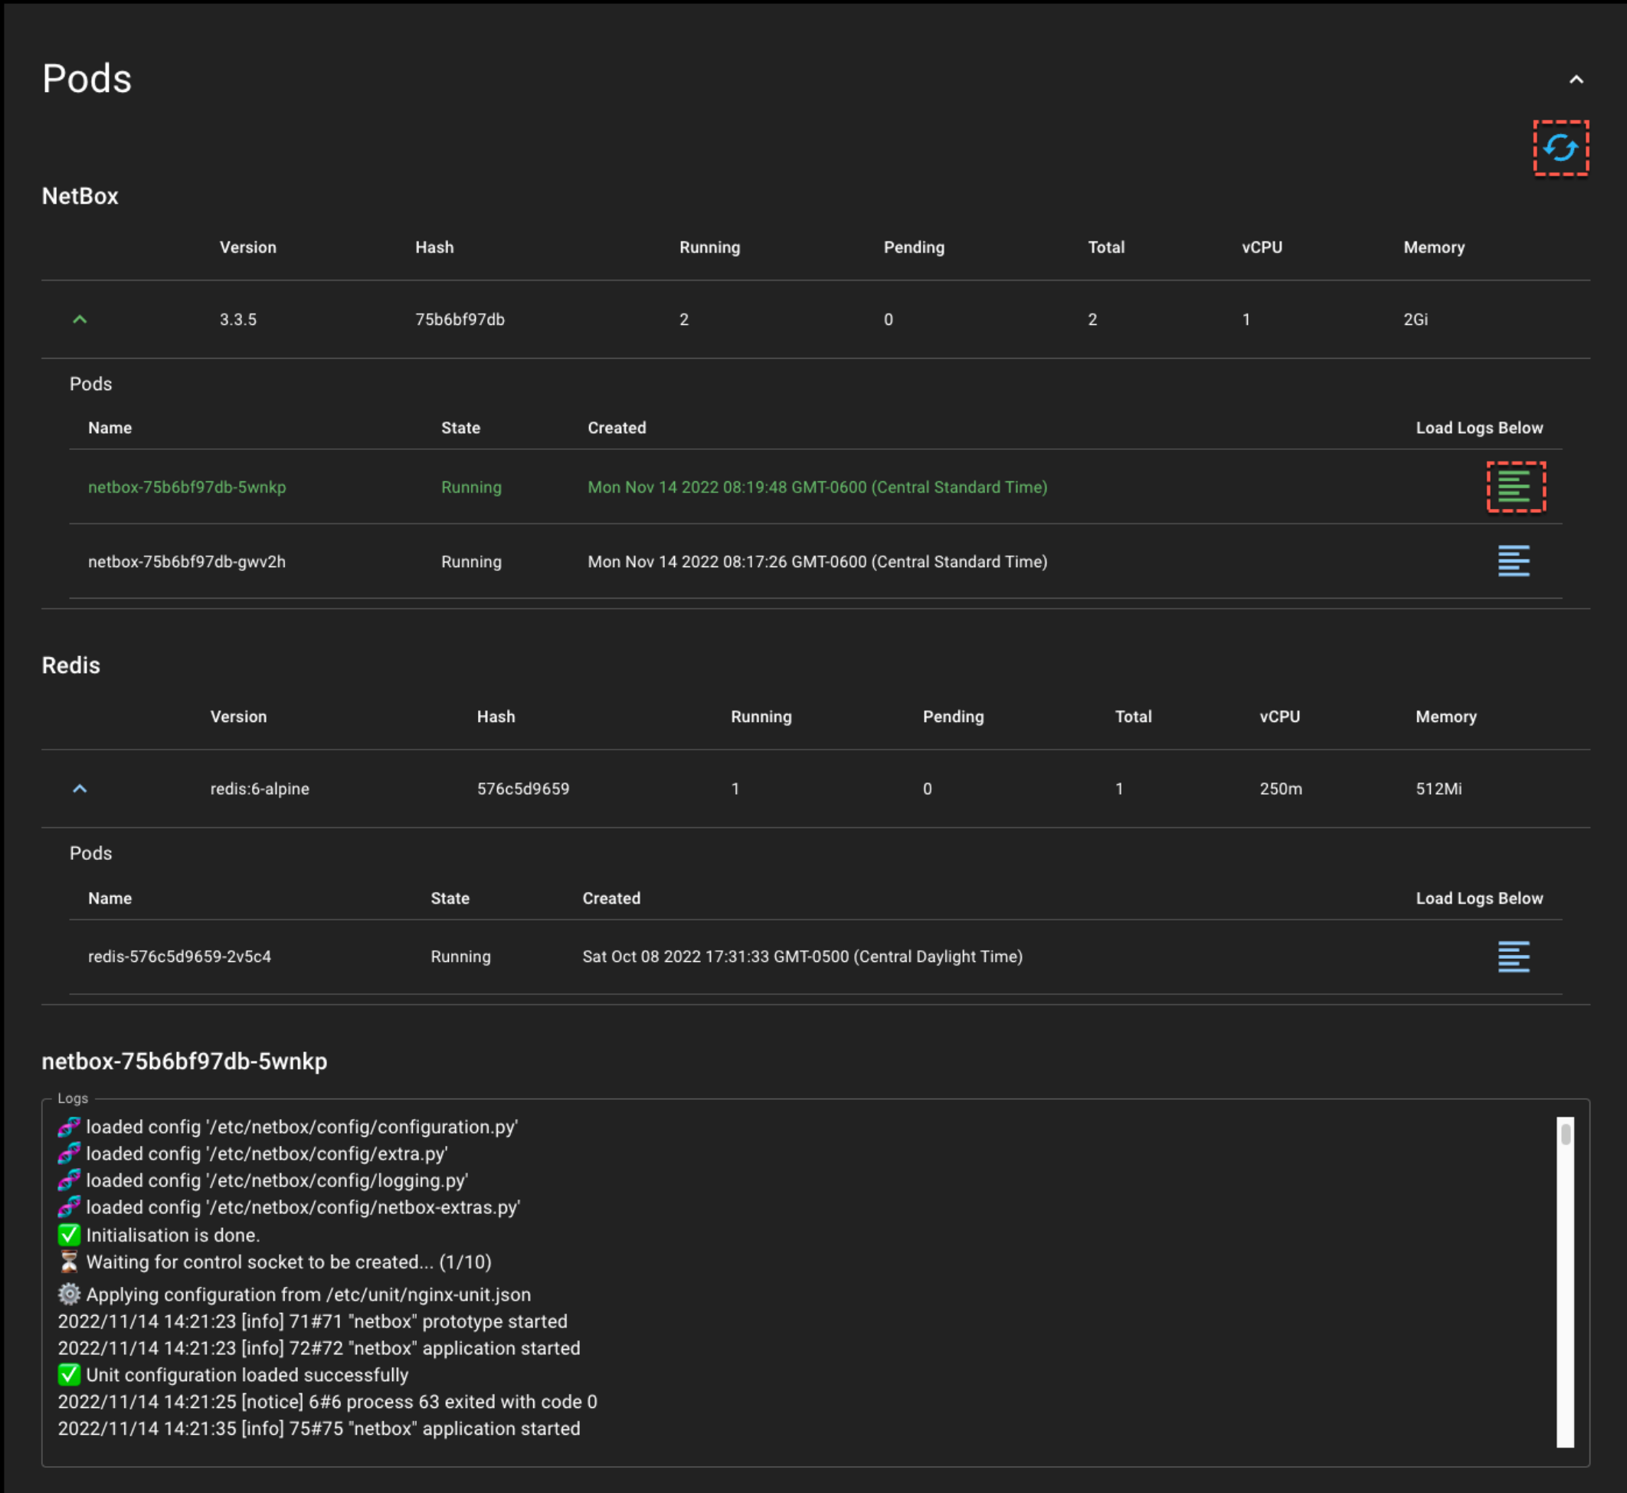The width and height of the screenshot is (1627, 1493).
Task: Click the NetBox Hash column header
Action: [x=434, y=248]
